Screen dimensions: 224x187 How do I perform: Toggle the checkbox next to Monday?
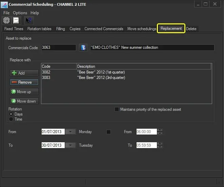pyautogui.click(x=108, y=132)
